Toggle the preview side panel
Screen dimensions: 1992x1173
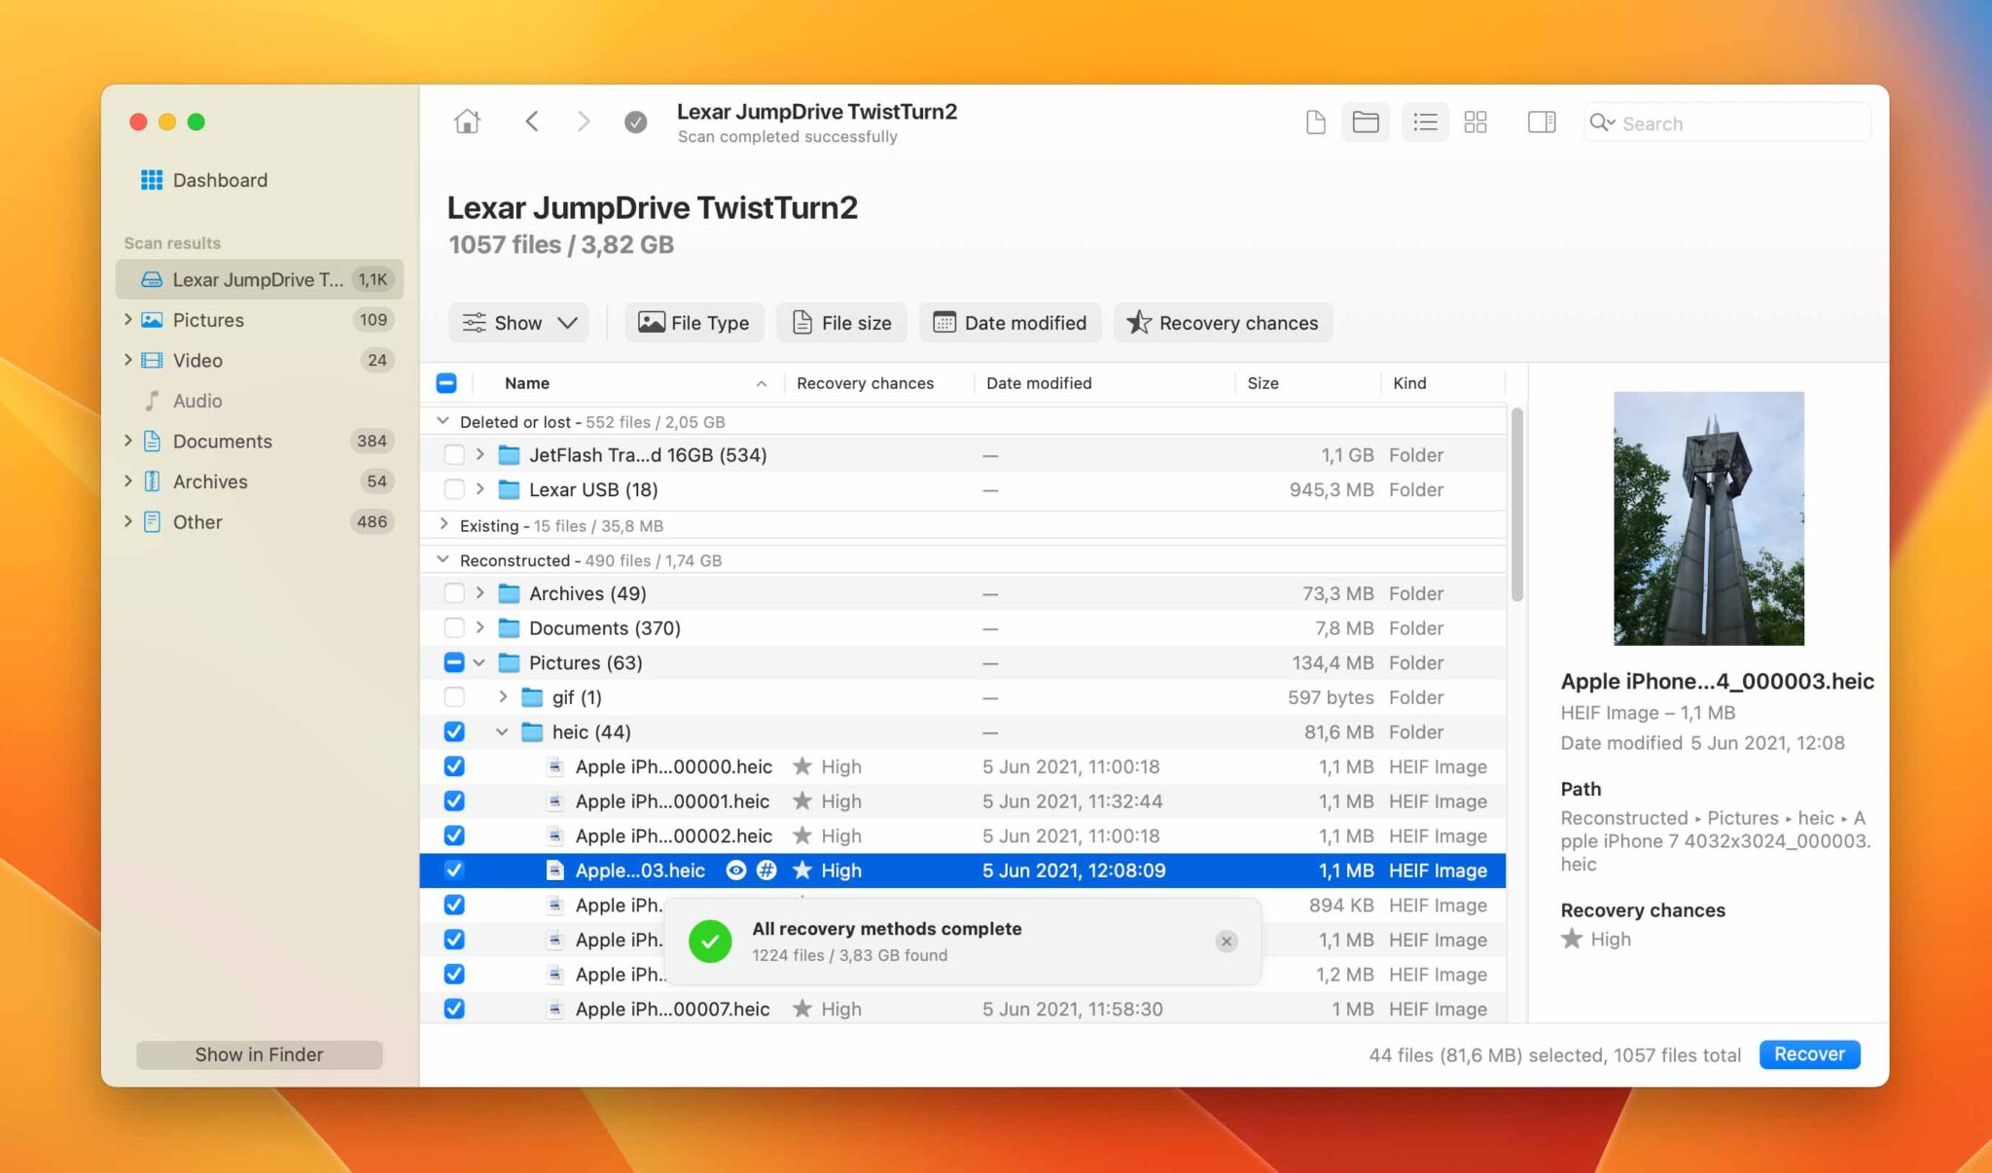click(1540, 122)
